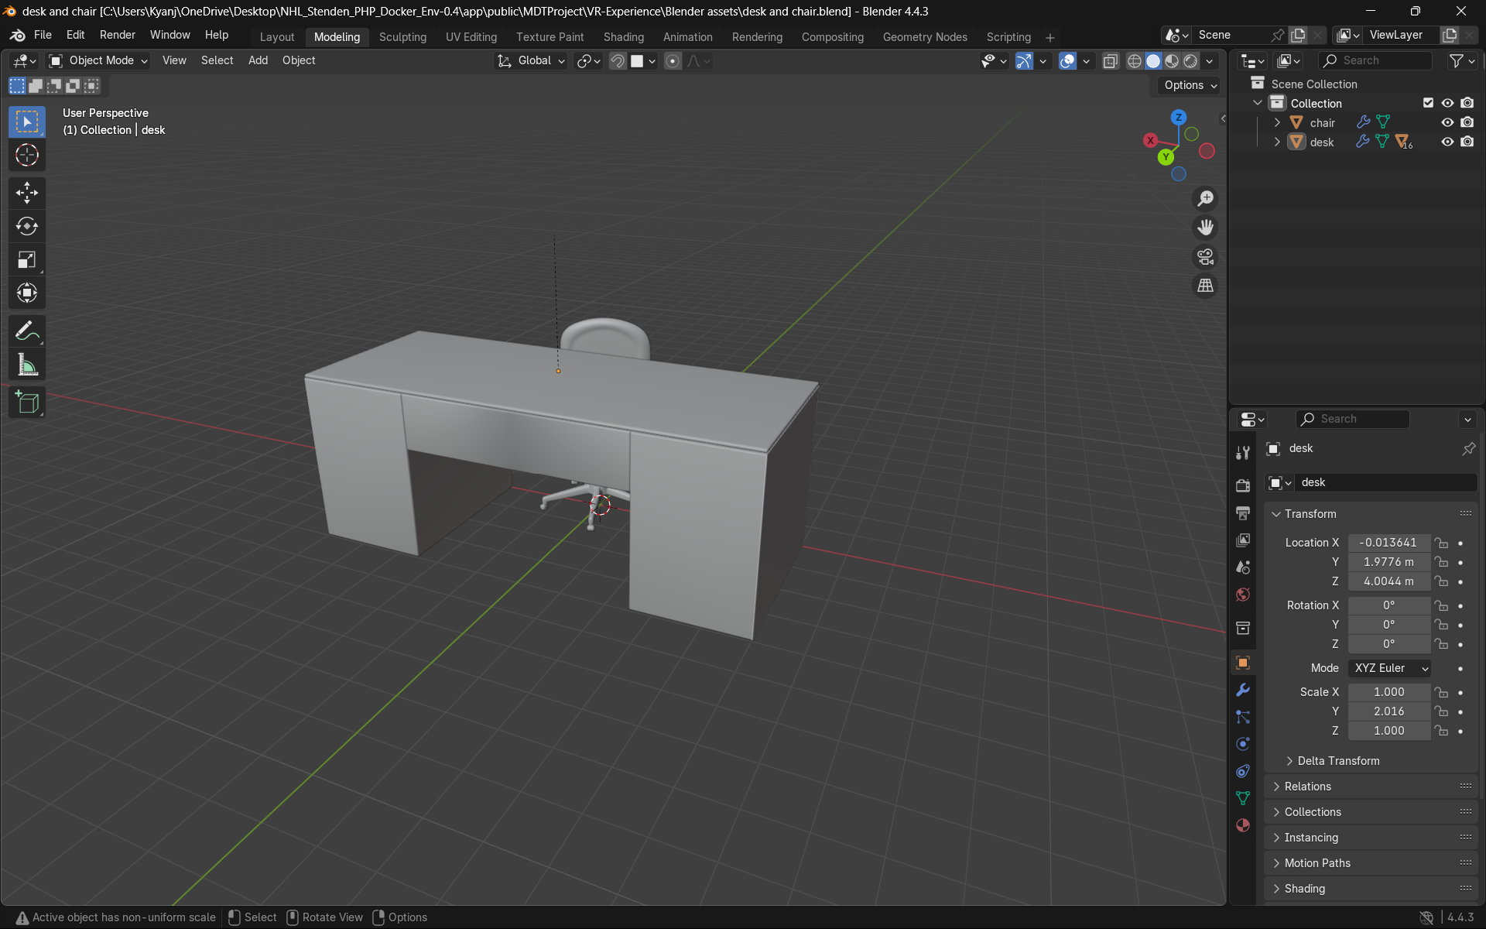Disable desk in renders
1486x929 pixels.
[1467, 142]
